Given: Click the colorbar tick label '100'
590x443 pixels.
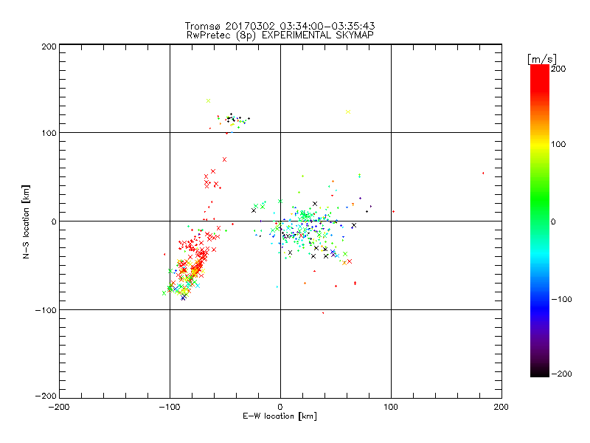Looking at the screenshot, I should [558, 144].
